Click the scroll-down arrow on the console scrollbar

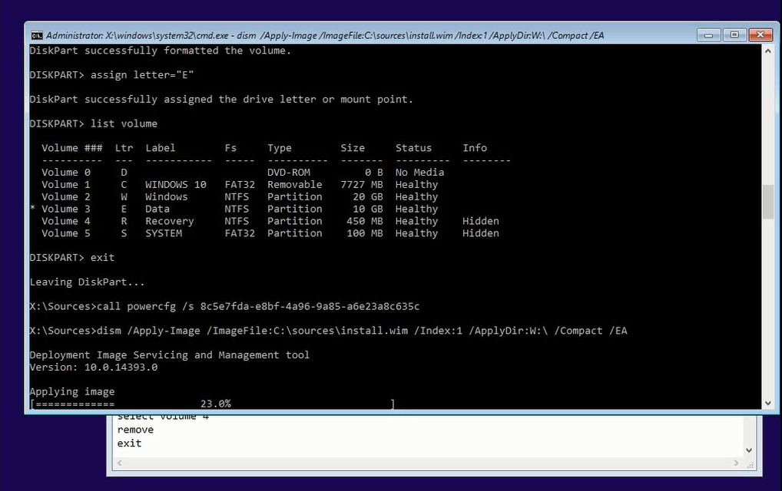(x=768, y=403)
